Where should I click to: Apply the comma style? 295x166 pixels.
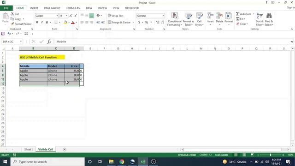tap(151, 23)
